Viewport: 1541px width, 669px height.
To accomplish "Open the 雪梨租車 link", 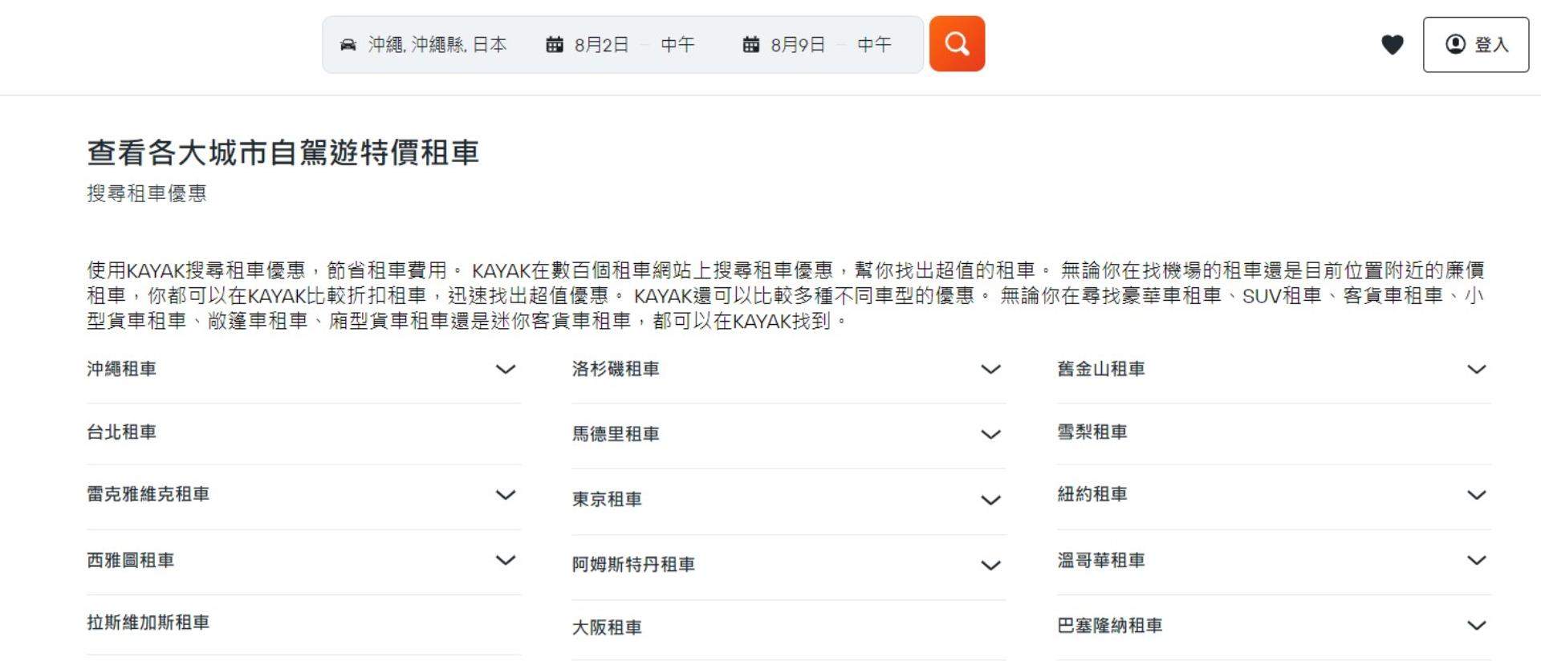I will (1092, 432).
